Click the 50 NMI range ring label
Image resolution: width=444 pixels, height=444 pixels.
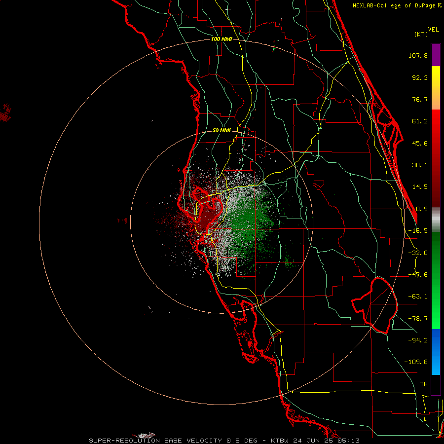[x=222, y=130]
